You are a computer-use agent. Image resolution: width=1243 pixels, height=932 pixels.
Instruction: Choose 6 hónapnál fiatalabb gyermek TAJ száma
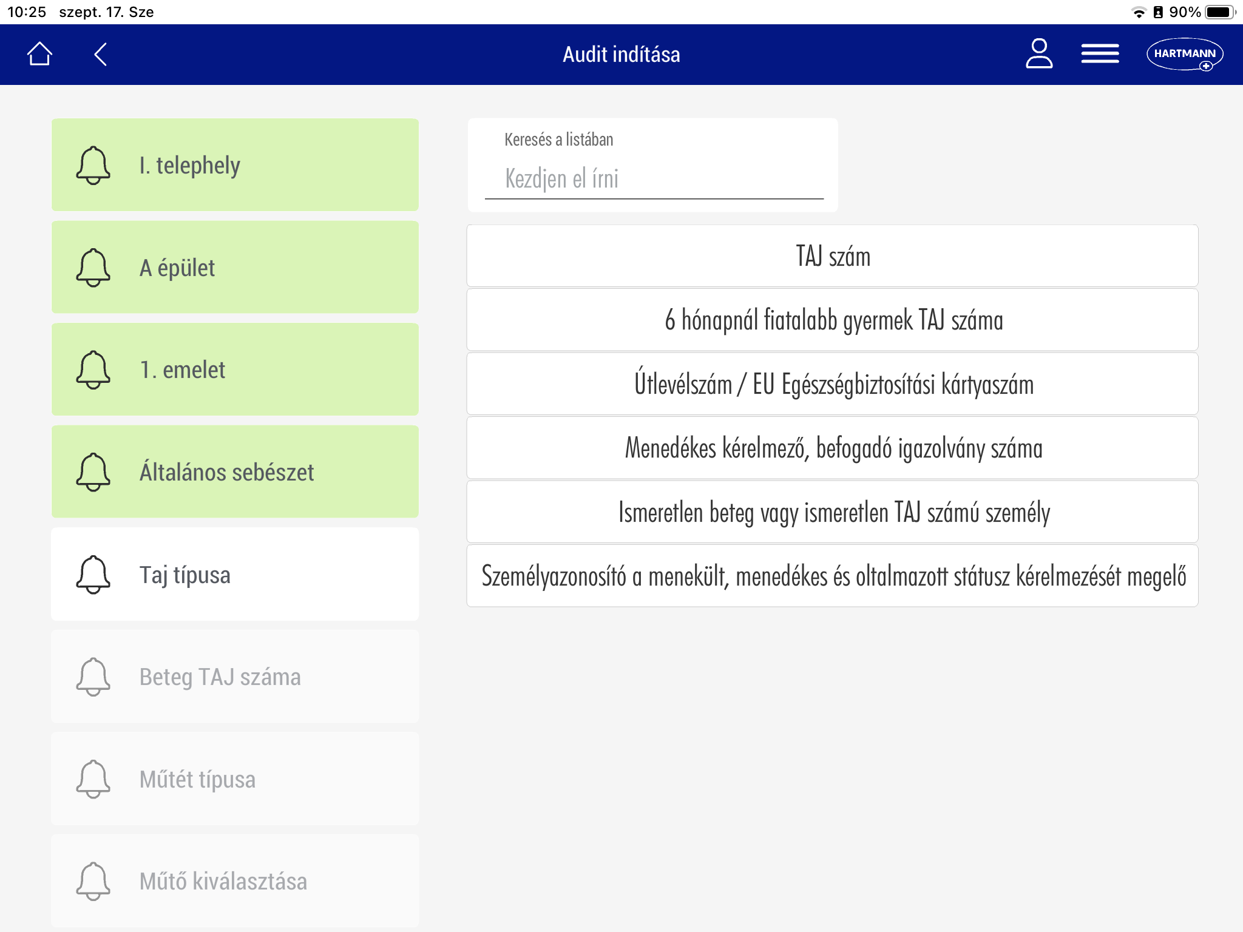coord(832,320)
